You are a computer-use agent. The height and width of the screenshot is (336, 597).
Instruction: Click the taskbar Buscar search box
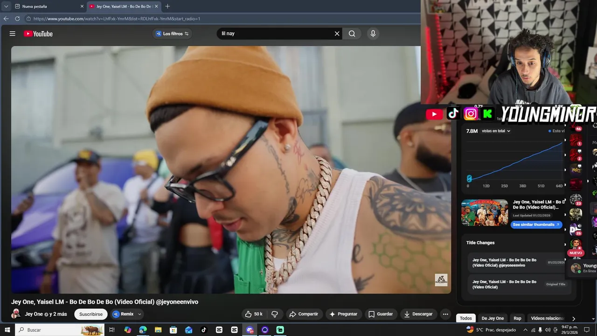(x=60, y=330)
